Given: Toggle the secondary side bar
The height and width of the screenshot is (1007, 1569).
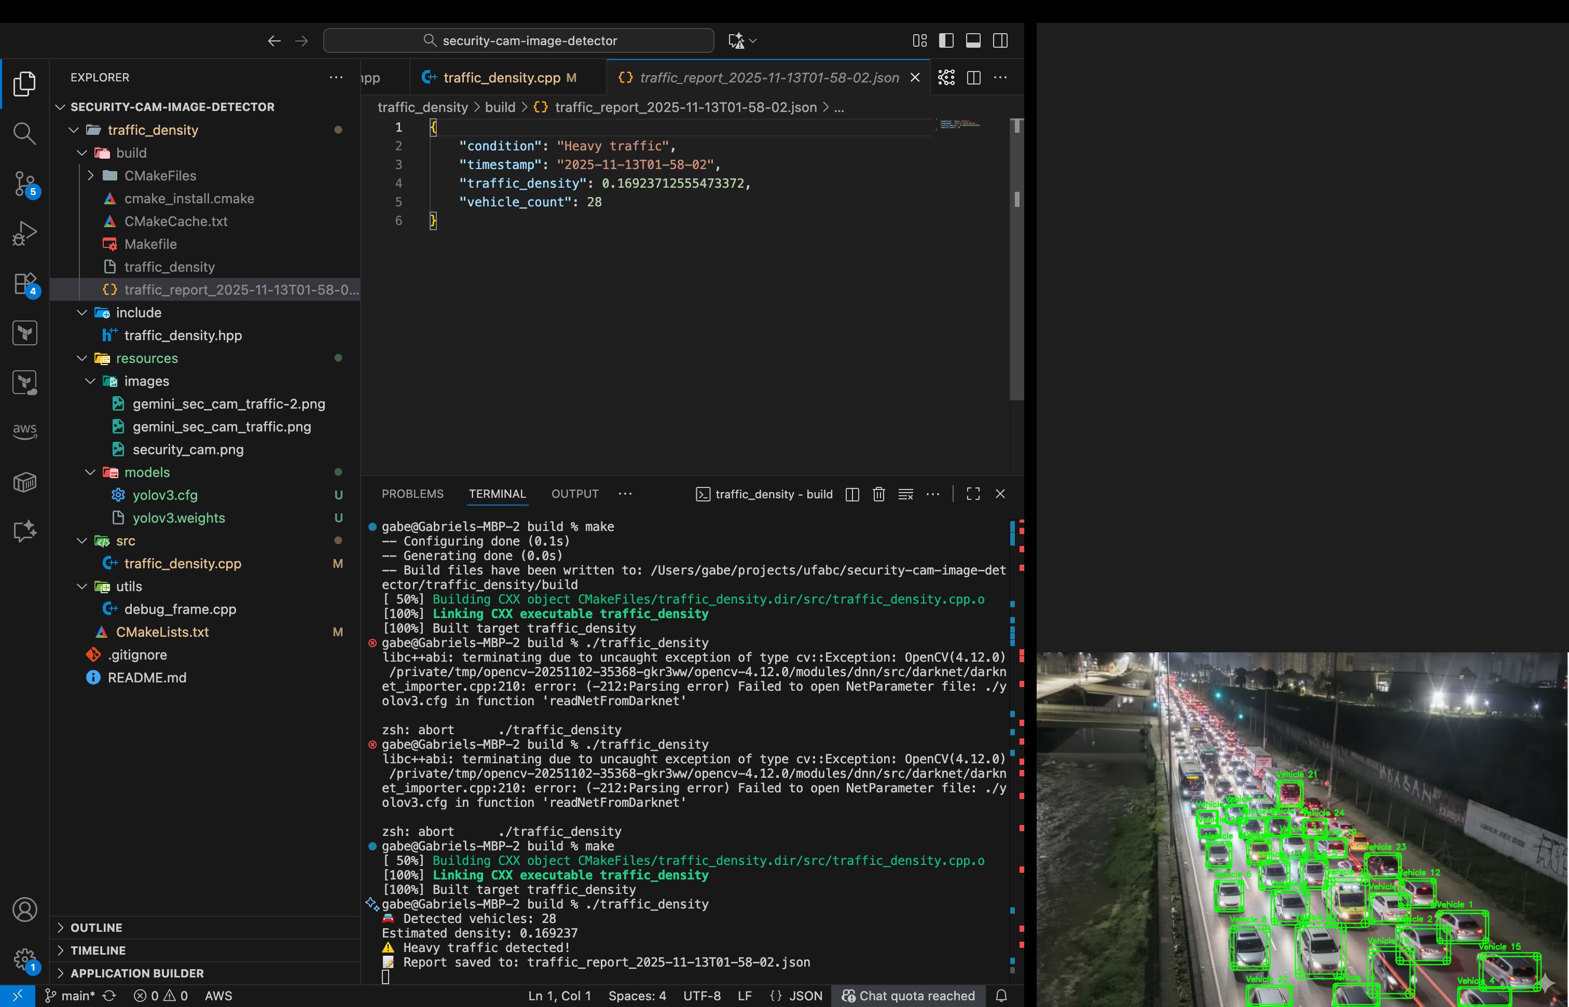Looking at the screenshot, I should tap(1000, 40).
